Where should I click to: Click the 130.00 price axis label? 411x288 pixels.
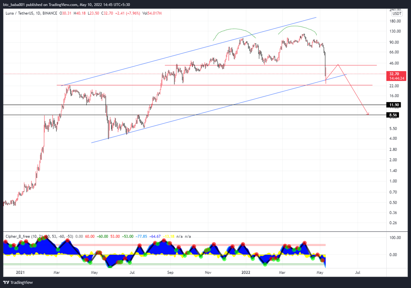point(395,32)
